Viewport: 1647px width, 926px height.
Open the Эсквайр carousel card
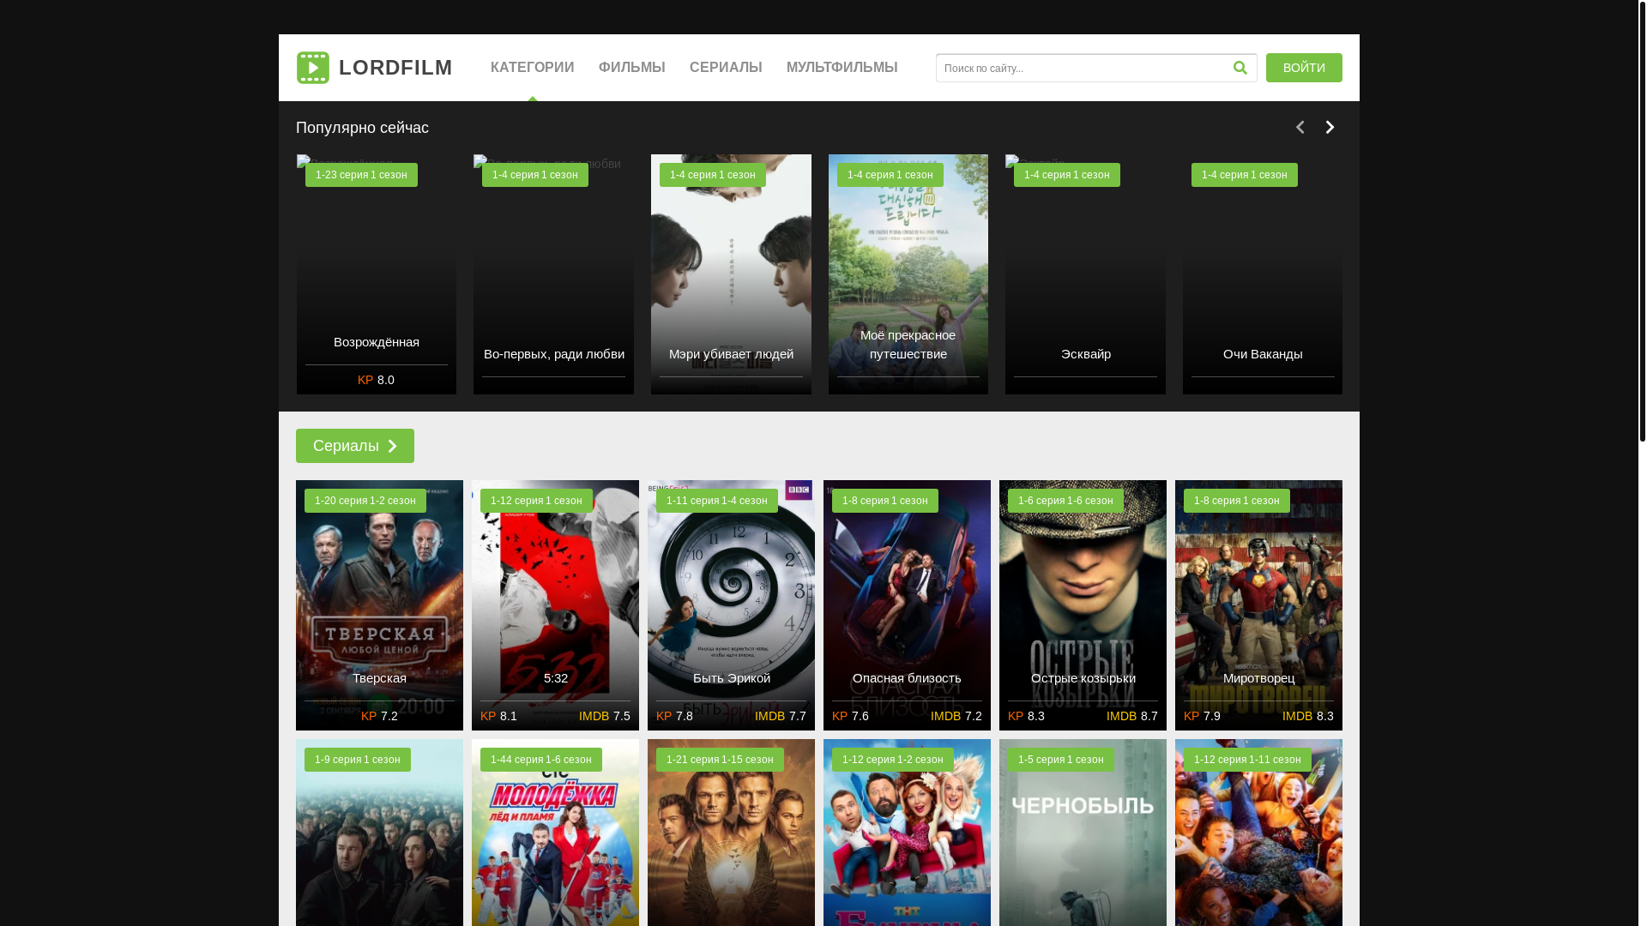click(1085, 274)
